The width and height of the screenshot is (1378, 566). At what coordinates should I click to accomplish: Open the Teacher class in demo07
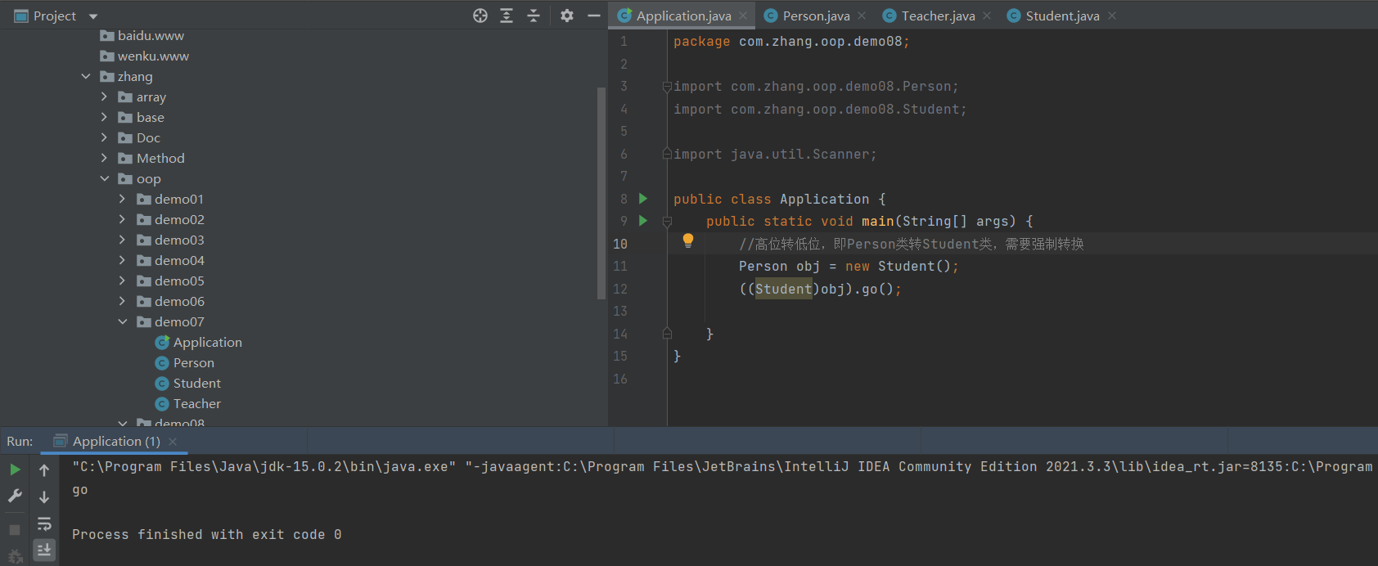click(187, 403)
